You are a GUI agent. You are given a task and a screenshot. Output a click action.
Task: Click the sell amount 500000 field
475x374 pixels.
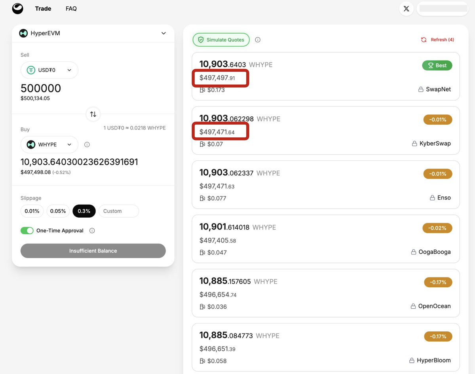(41, 88)
